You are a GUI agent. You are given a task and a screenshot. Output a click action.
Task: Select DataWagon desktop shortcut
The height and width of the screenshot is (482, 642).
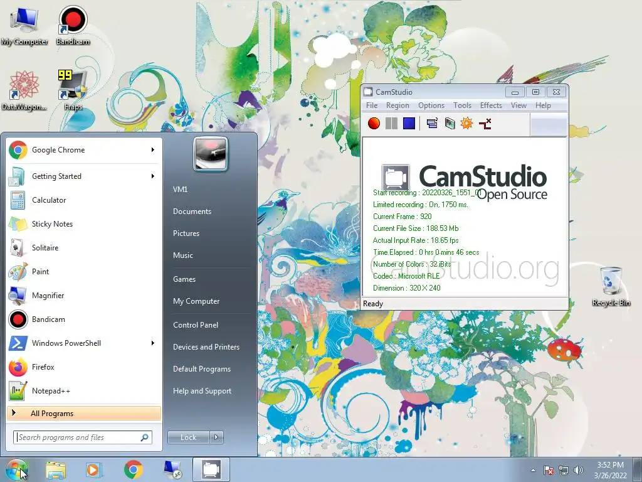click(24, 91)
